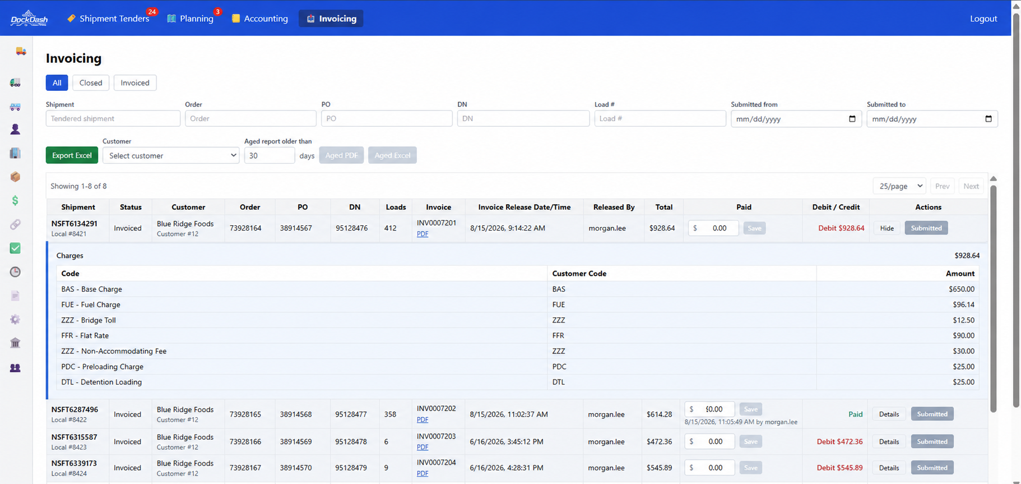Open the Accounting section

259,19
